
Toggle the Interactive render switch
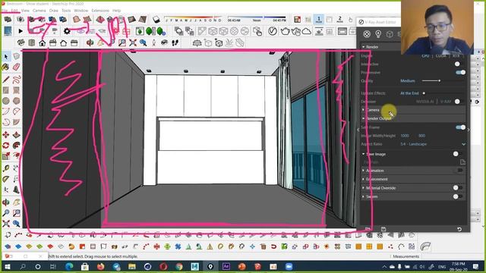(x=459, y=64)
